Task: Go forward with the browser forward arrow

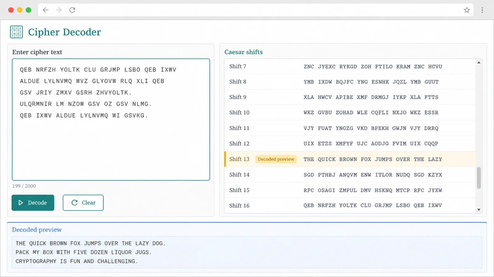Action: [x=59, y=10]
